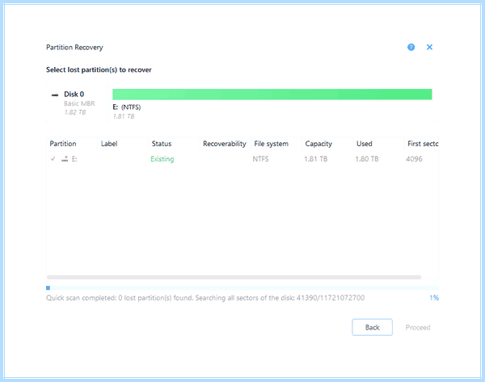Screen dimensions: 485x382
Task: Sort by Label column header
Action: 109,144
